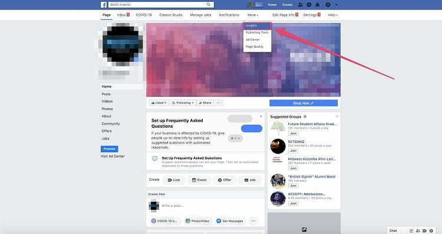Click the Share button under cover photo
This screenshot has width=442, height=234.
tap(205, 103)
